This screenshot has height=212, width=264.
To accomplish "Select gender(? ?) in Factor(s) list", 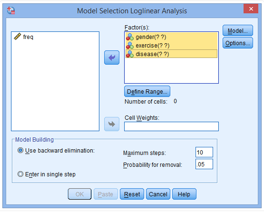I will (171, 37).
